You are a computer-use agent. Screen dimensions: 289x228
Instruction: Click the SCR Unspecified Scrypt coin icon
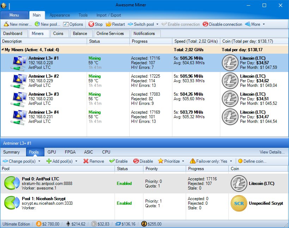(x=239, y=203)
